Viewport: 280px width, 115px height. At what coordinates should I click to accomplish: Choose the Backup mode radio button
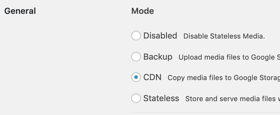tap(136, 57)
